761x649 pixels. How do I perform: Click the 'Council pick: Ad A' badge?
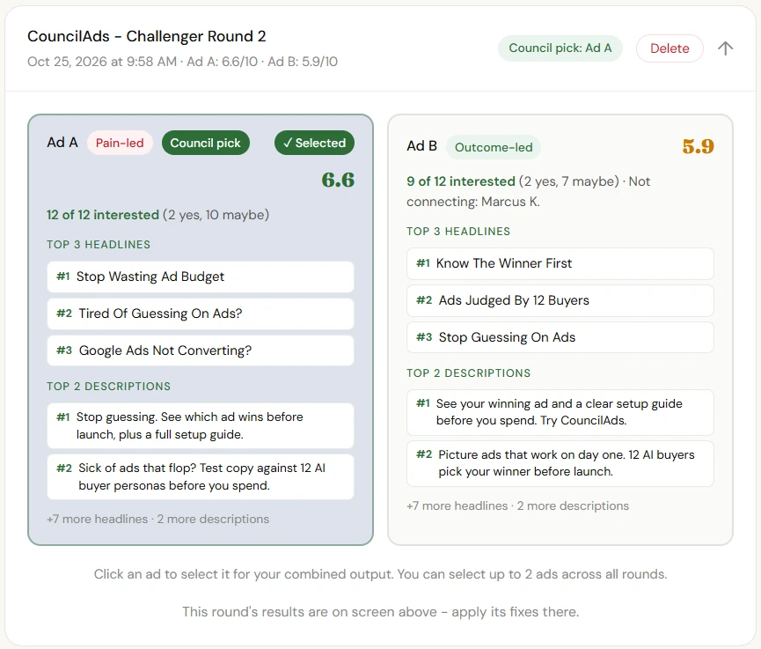(560, 48)
